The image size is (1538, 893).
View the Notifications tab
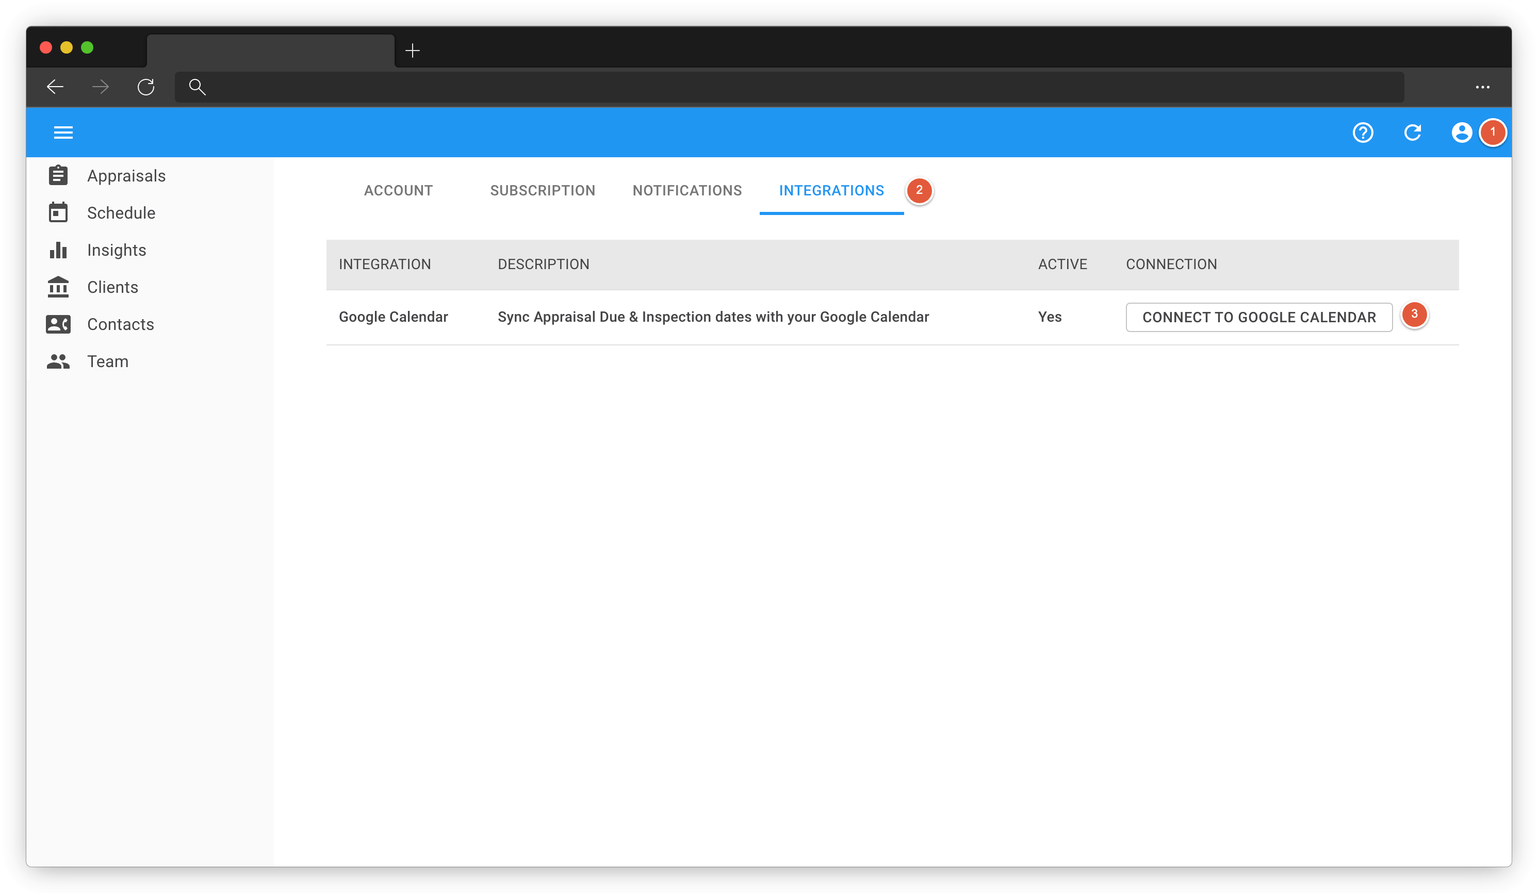(686, 190)
